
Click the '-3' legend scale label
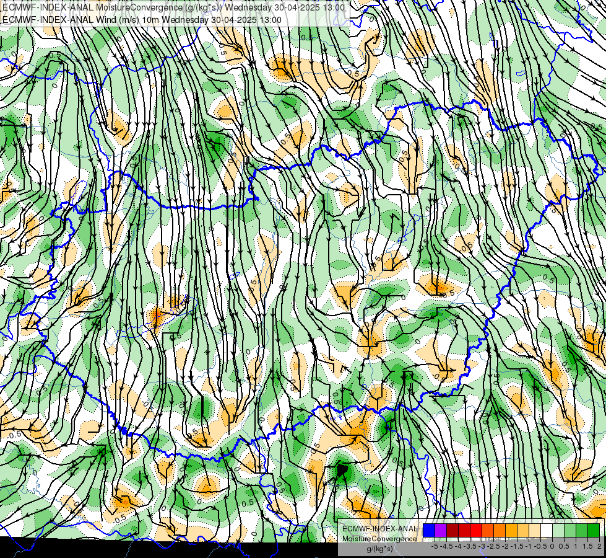point(482,546)
